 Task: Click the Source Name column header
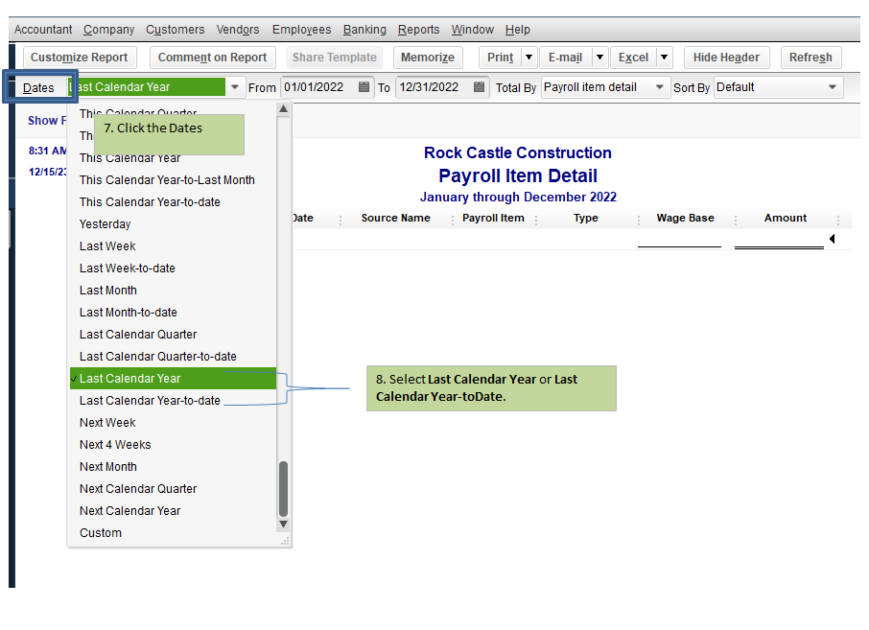pyautogui.click(x=396, y=218)
